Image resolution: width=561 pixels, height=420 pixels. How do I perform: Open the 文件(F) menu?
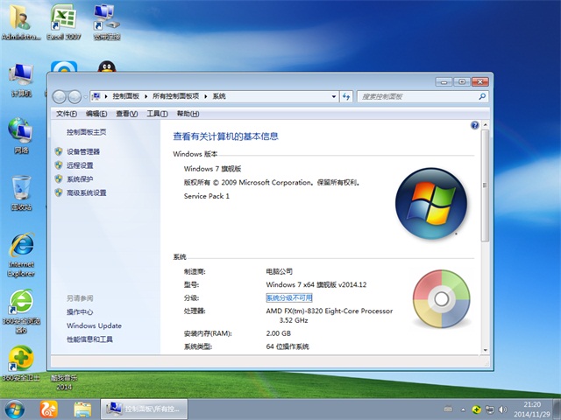point(67,114)
